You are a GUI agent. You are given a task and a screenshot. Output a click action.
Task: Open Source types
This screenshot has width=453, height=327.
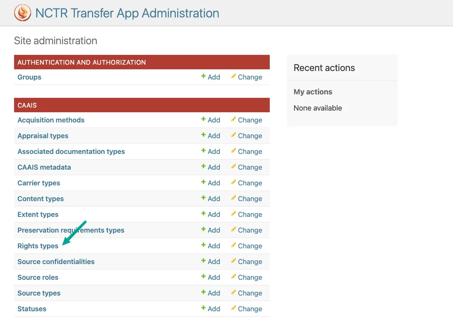(x=39, y=293)
